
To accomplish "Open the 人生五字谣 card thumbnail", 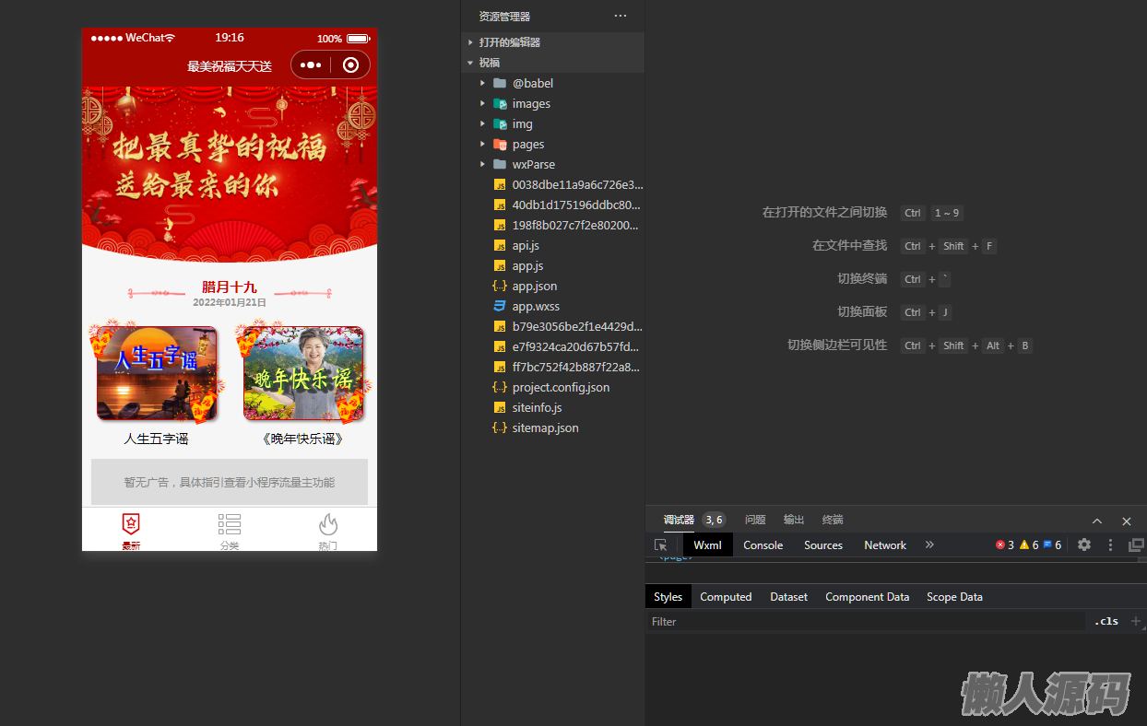I will tap(157, 373).
